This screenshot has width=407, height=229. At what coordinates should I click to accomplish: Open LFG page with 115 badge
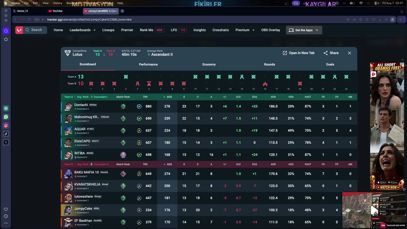178,30
